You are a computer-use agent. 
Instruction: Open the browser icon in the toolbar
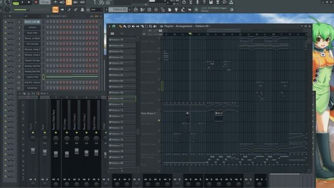point(163,9)
